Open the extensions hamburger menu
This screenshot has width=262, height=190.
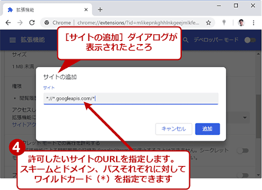click(13, 40)
